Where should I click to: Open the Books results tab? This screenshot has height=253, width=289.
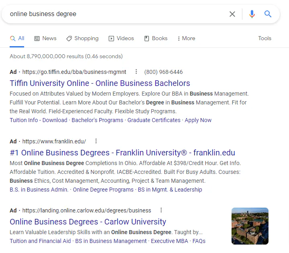[156, 39]
